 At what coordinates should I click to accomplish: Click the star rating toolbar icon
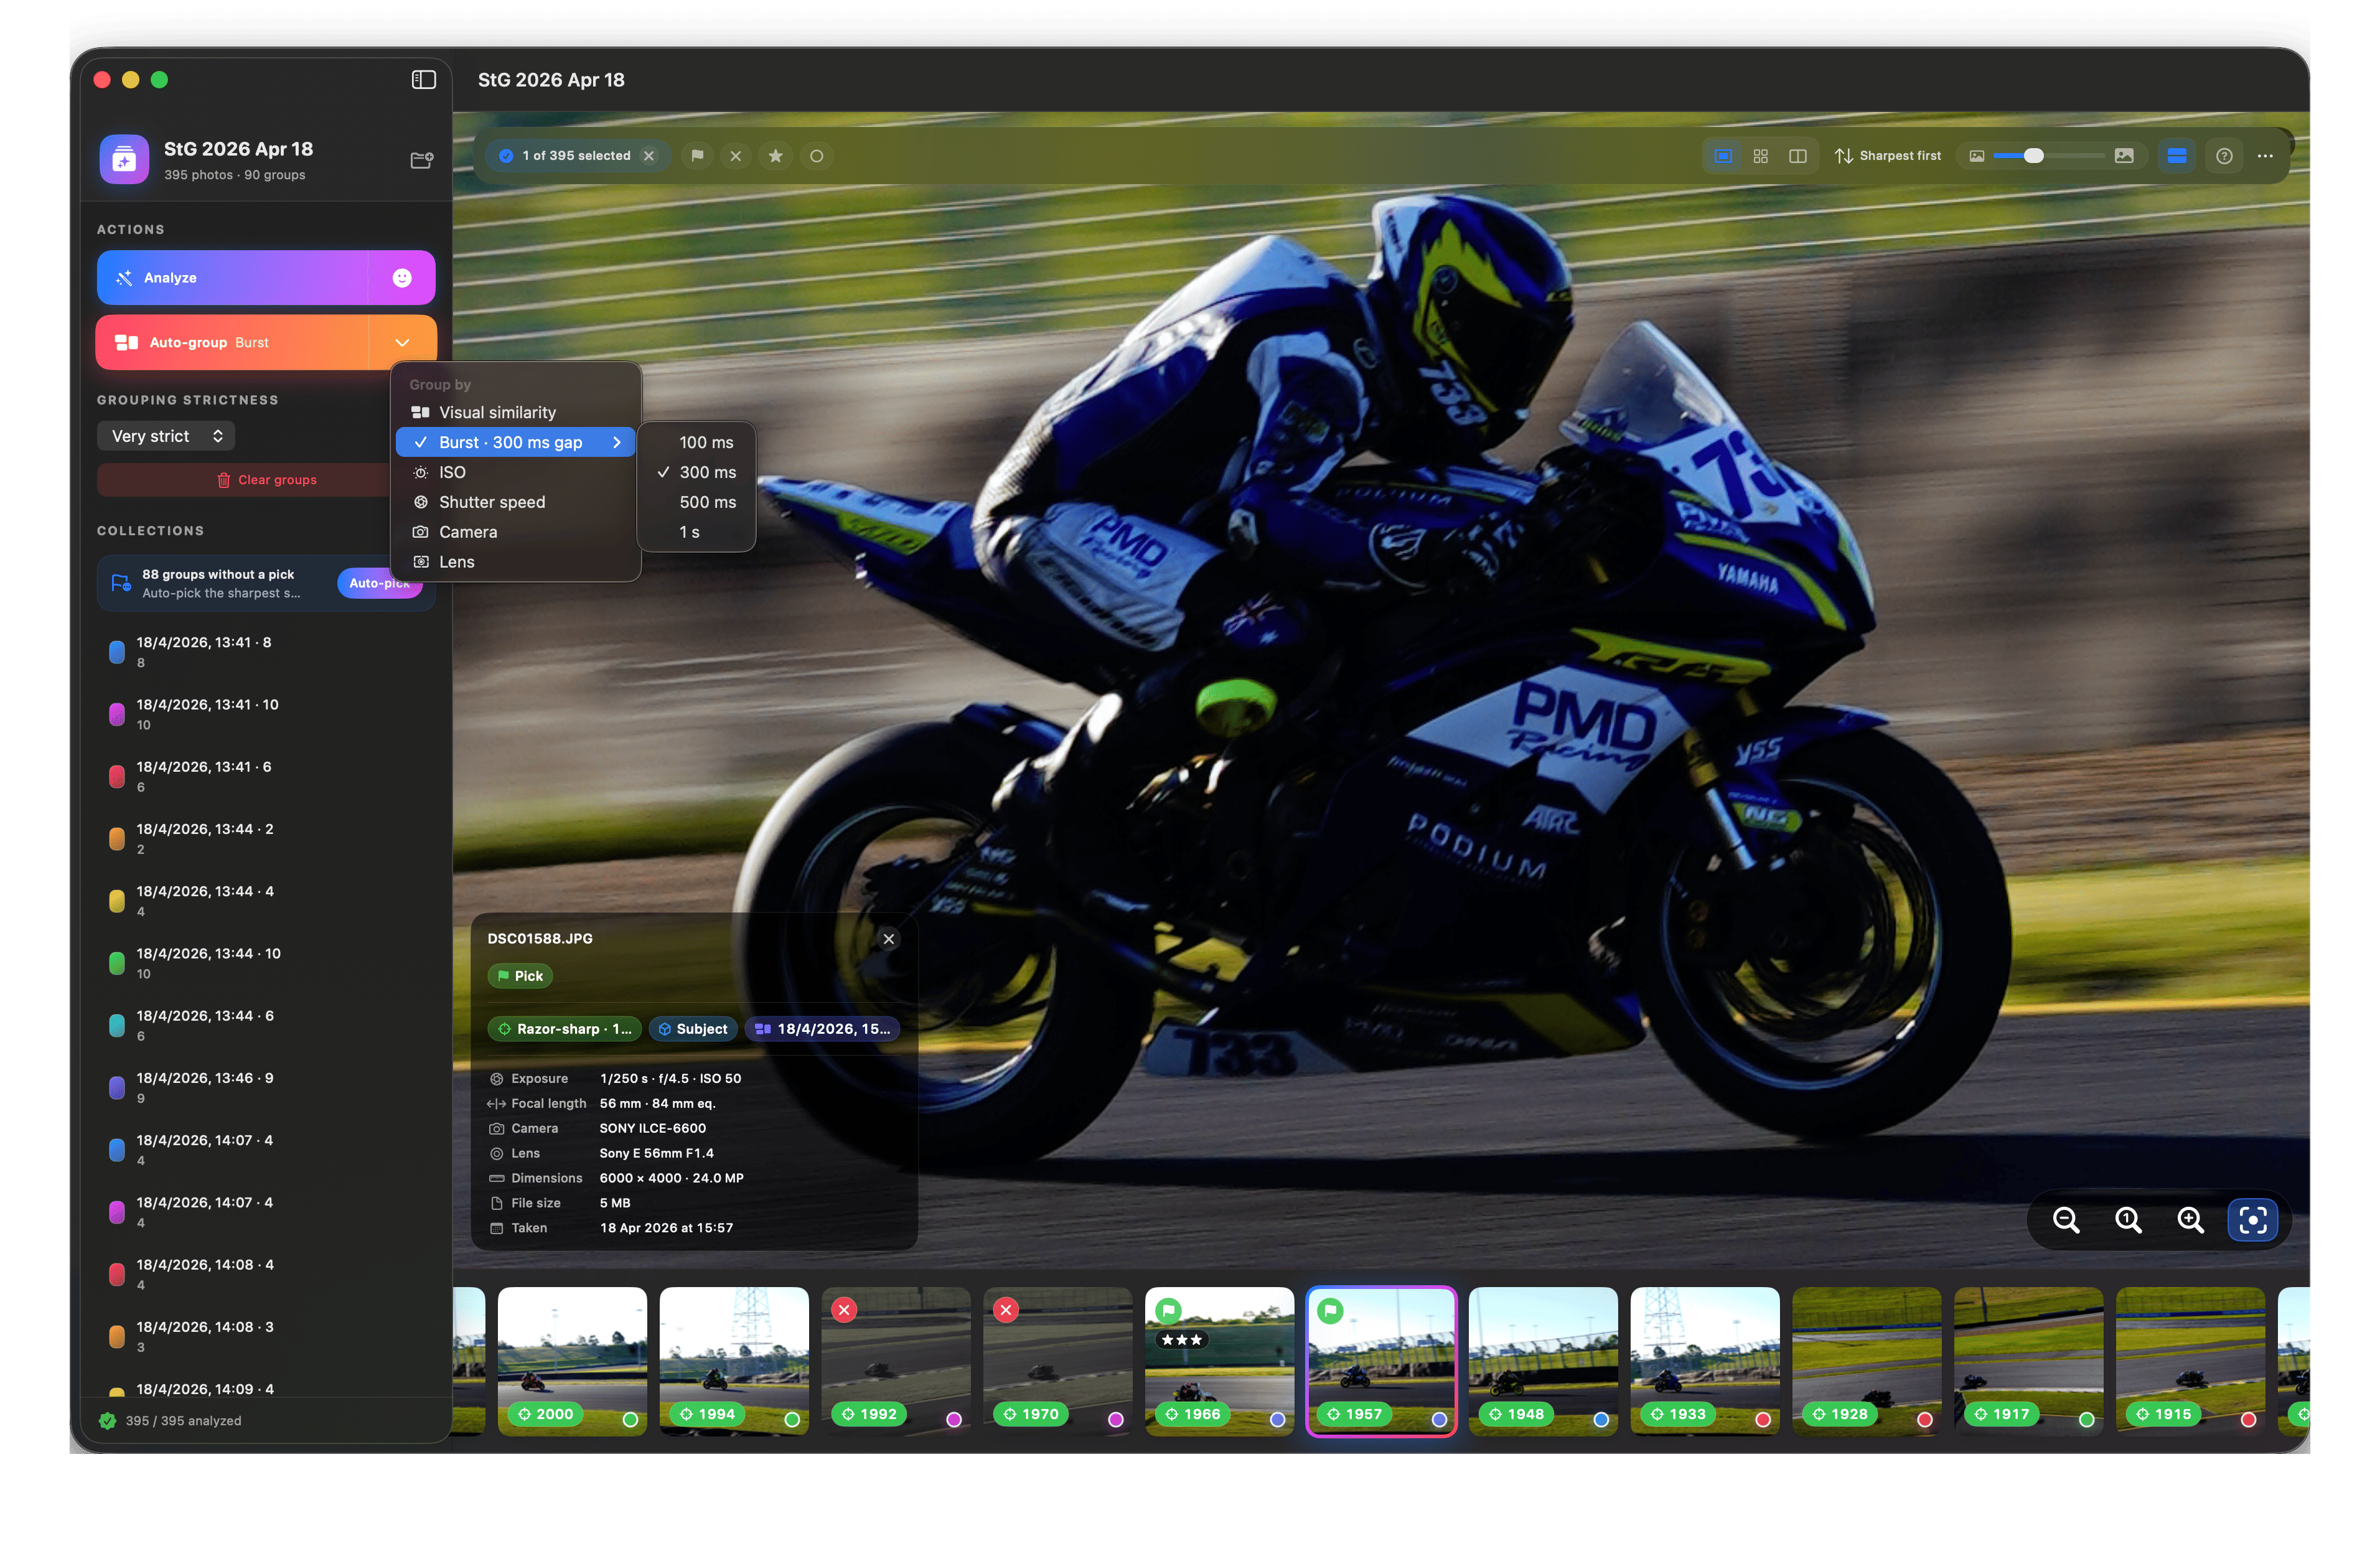click(x=775, y=156)
